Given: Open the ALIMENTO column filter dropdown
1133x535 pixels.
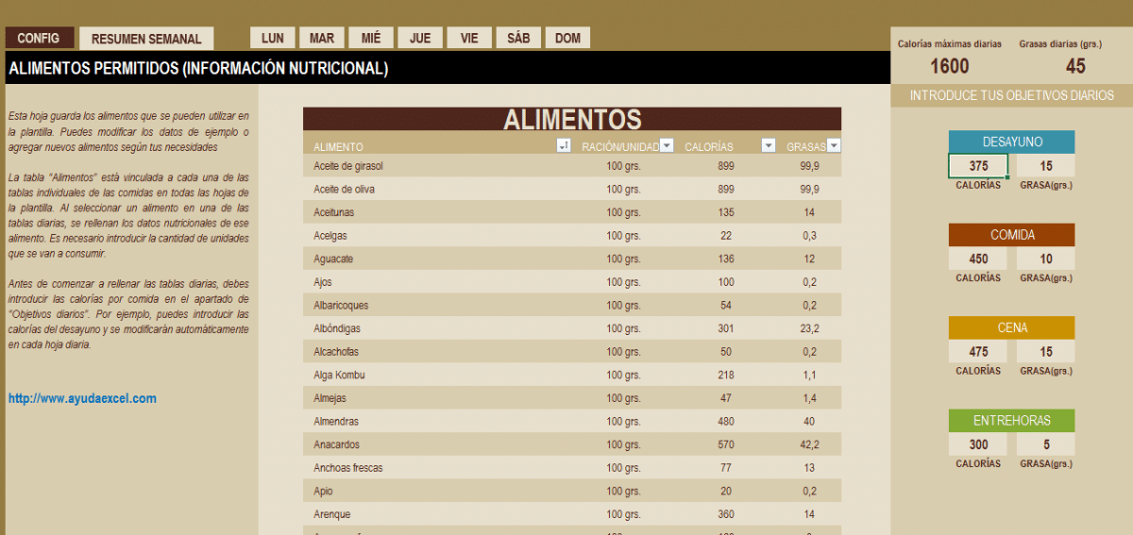Looking at the screenshot, I should tap(564, 145).
